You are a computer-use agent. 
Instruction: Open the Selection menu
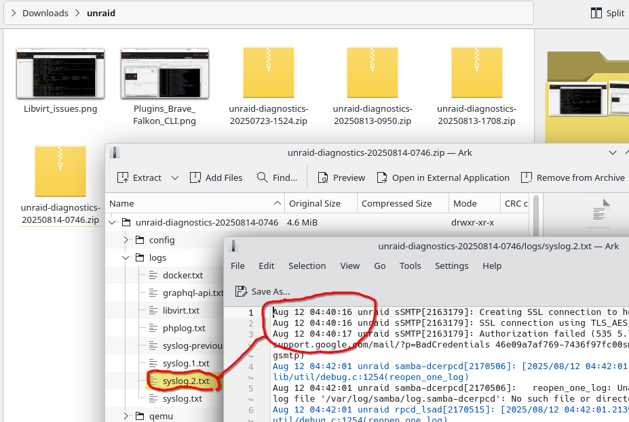click(x=307, y=266)
